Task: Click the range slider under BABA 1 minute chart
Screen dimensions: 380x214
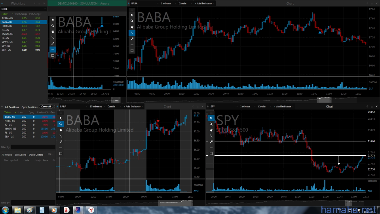Action: [x=324, y=99]
